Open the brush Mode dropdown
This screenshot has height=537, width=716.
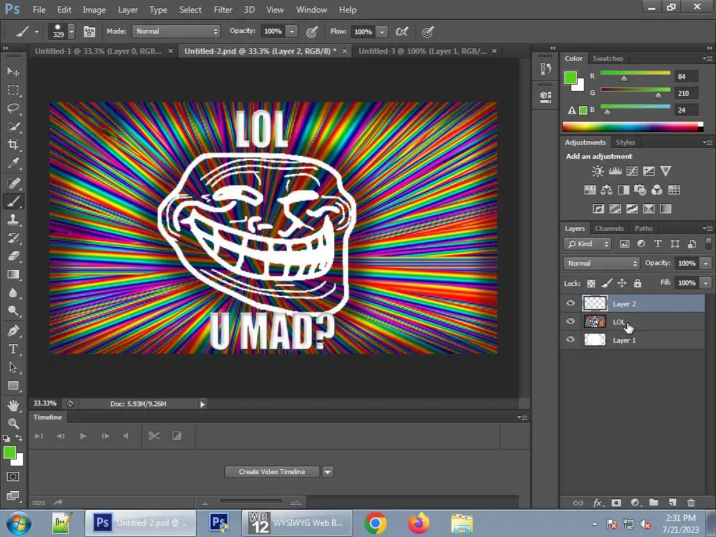(x=176, y=31)
